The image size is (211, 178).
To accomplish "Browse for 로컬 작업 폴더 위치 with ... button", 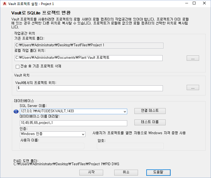I will tap(193, 58).
